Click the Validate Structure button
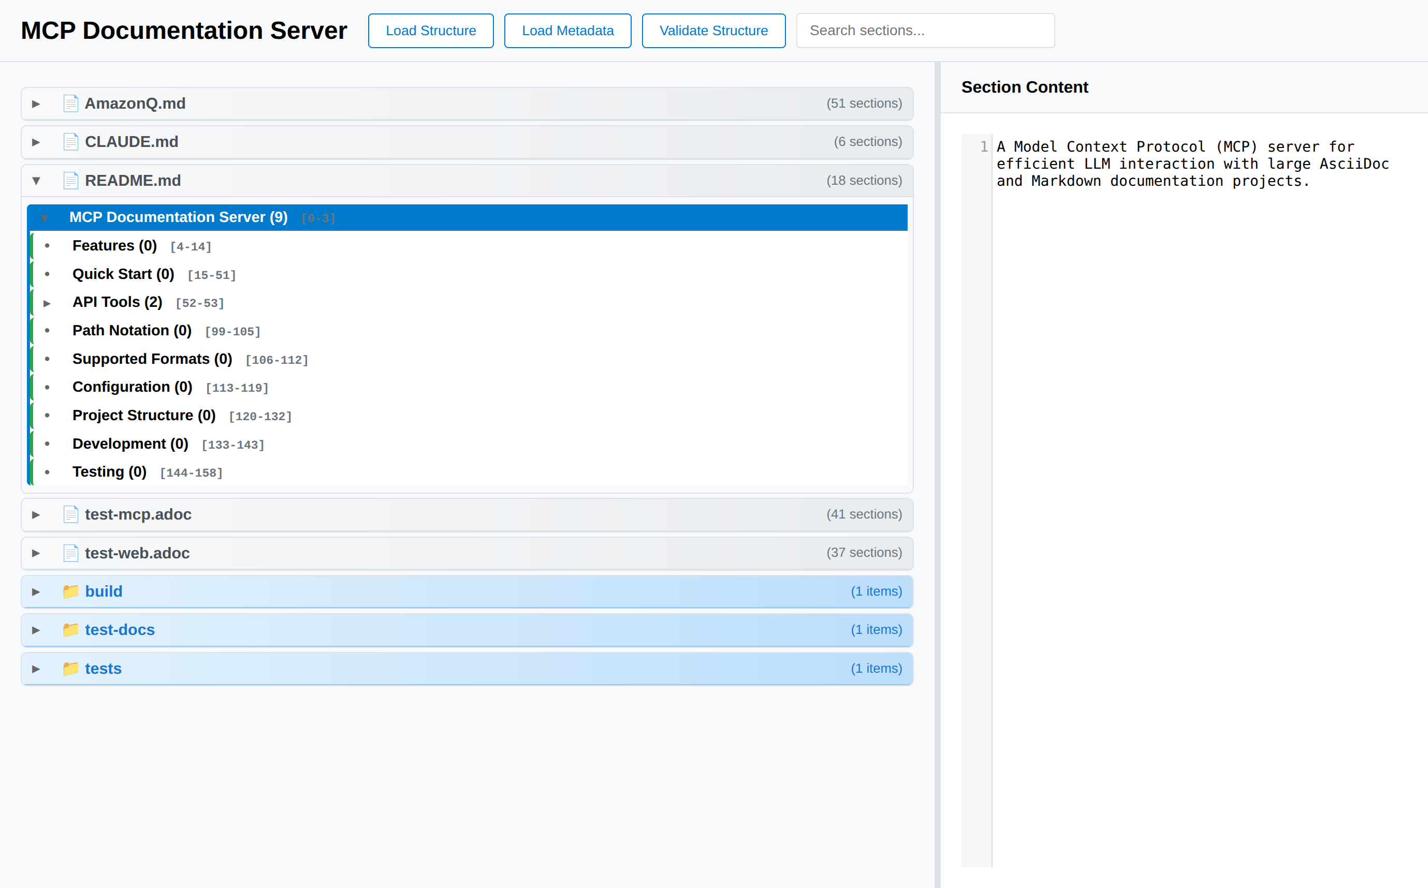 tap(713, 30)
